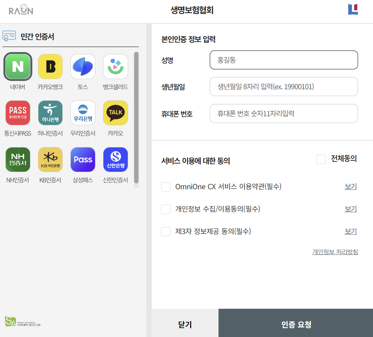Check OmniOne CX 서비스 이용약관 checkbox
Image resolution: width=373 pixels, height=337 pixels.
[165, 187]
